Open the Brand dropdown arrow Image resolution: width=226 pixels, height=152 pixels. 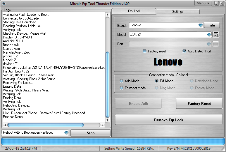[200, 25]
